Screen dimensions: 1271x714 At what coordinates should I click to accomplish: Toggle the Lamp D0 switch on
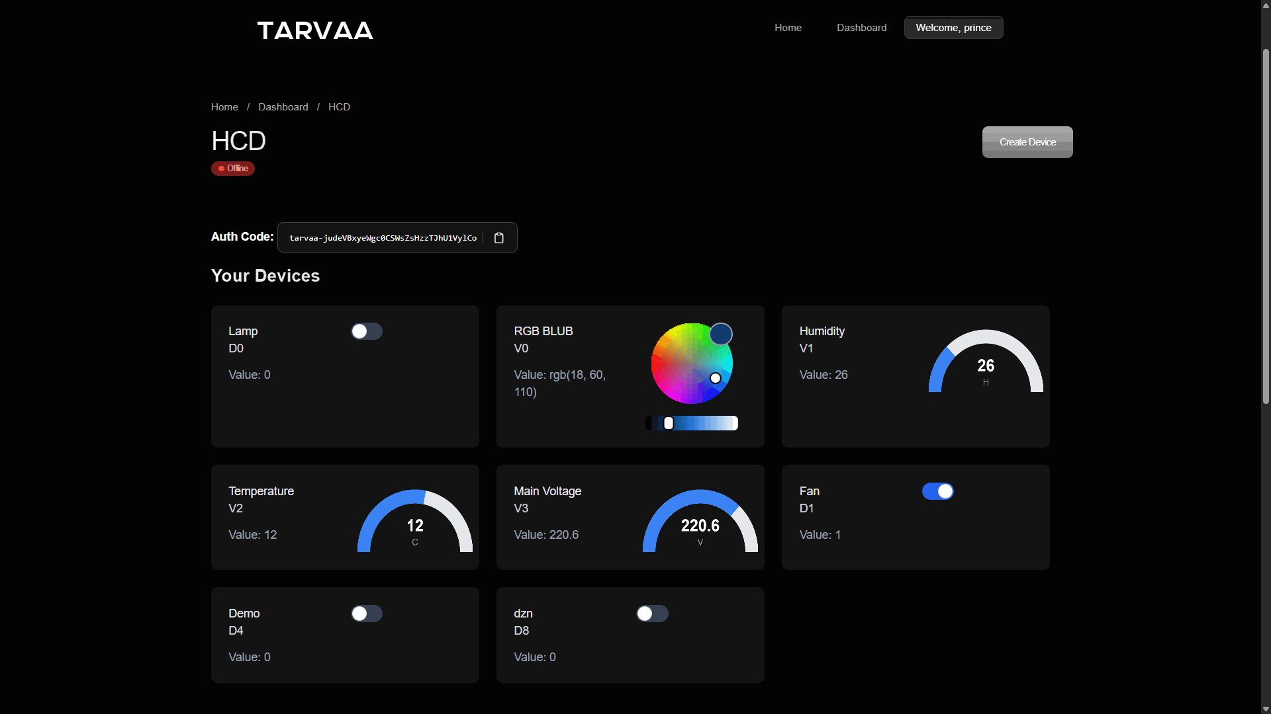[367, 331]
